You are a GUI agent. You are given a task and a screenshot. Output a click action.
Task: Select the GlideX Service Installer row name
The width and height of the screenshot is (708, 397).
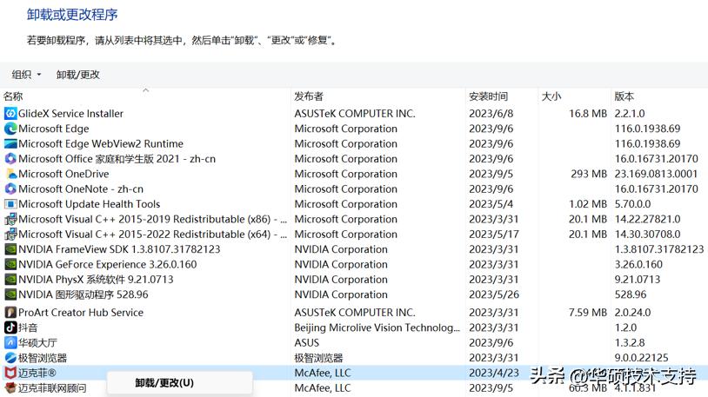pos(71,114)
